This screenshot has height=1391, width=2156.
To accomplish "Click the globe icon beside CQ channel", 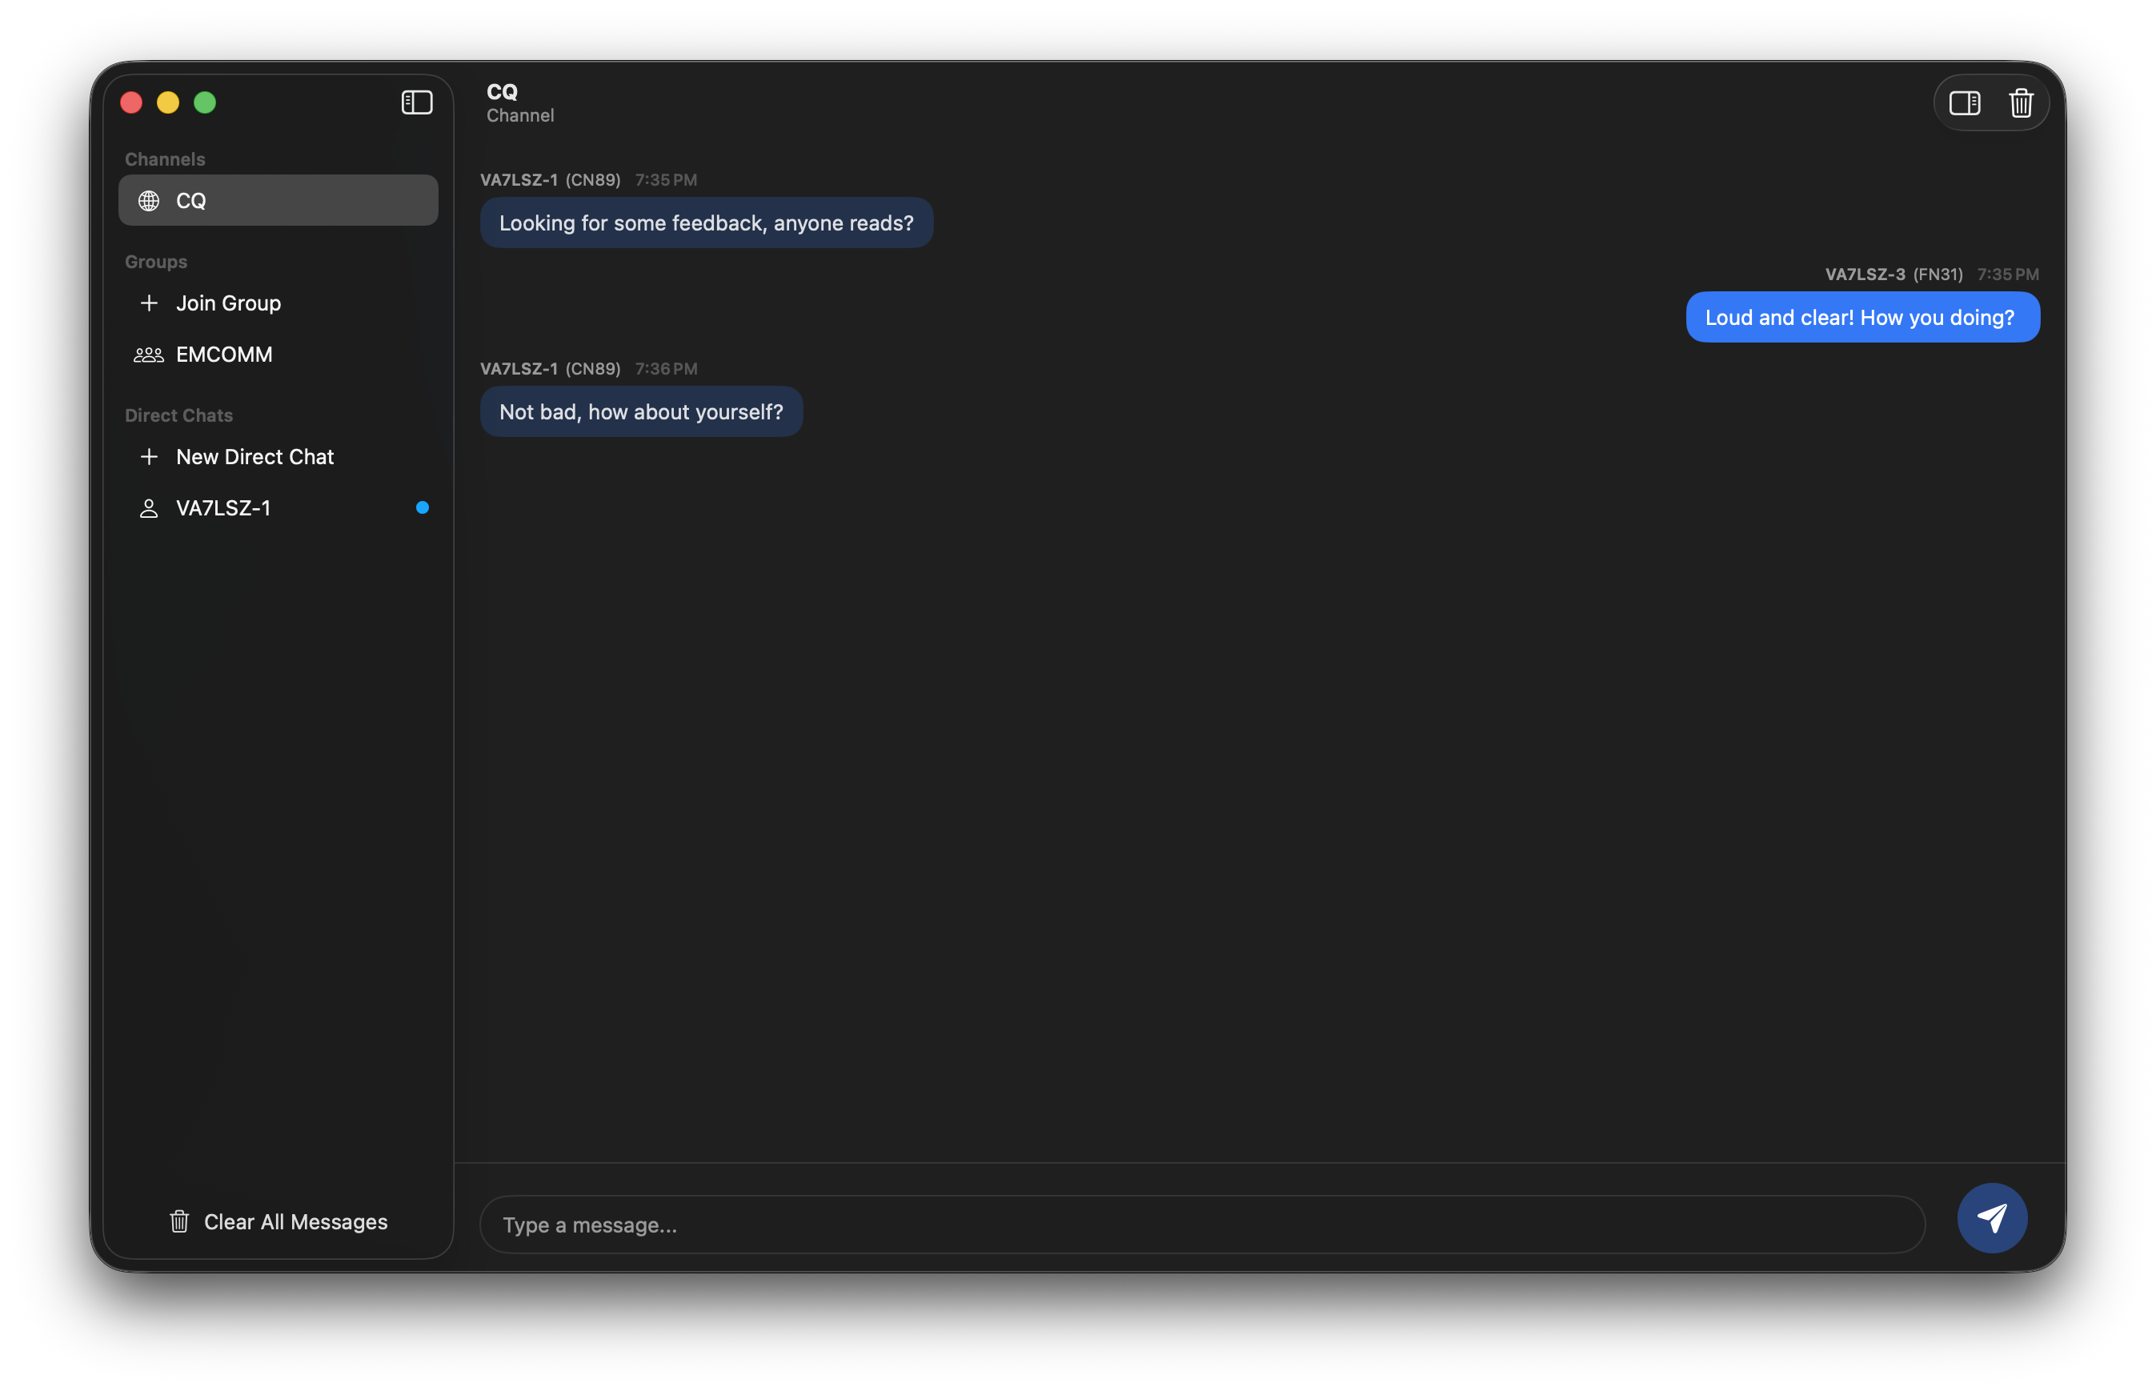I will coord(149,201).
